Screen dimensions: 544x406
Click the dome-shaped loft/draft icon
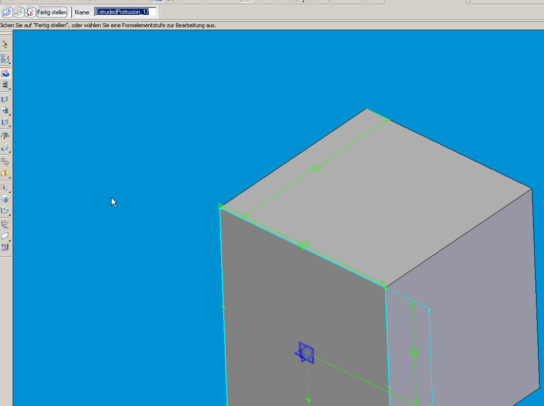point(5,136)
